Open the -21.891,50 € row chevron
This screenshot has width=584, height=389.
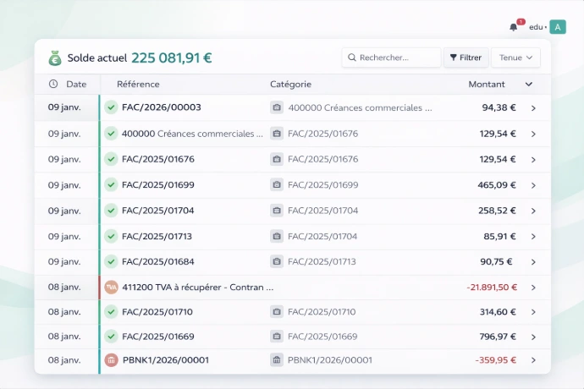(x=533, y=288)
